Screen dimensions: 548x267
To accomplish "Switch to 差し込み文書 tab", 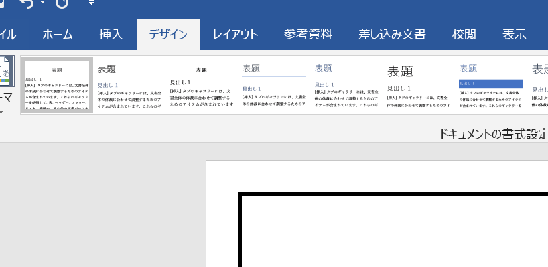I will click(x=392, y=35).
